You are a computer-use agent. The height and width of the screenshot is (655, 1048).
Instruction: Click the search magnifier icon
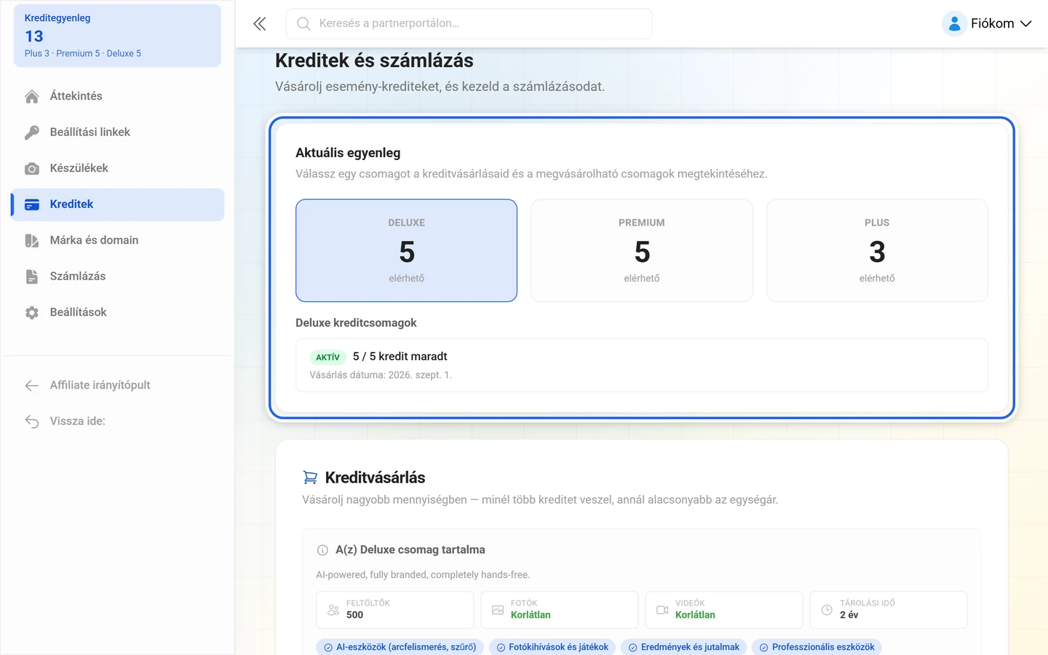pyautogui.click(x=303, y=24)
